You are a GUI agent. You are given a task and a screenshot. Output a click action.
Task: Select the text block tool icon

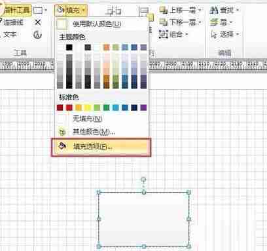[37, 35]
